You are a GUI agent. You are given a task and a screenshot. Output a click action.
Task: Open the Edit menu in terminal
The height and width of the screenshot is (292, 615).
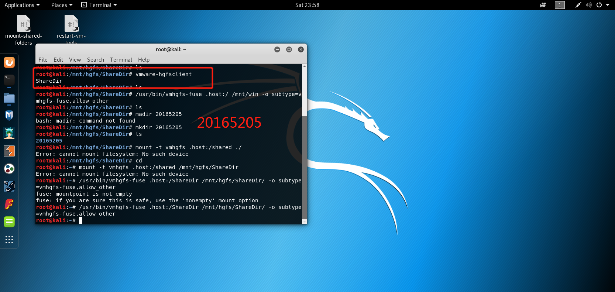click(x=58, y=59)
